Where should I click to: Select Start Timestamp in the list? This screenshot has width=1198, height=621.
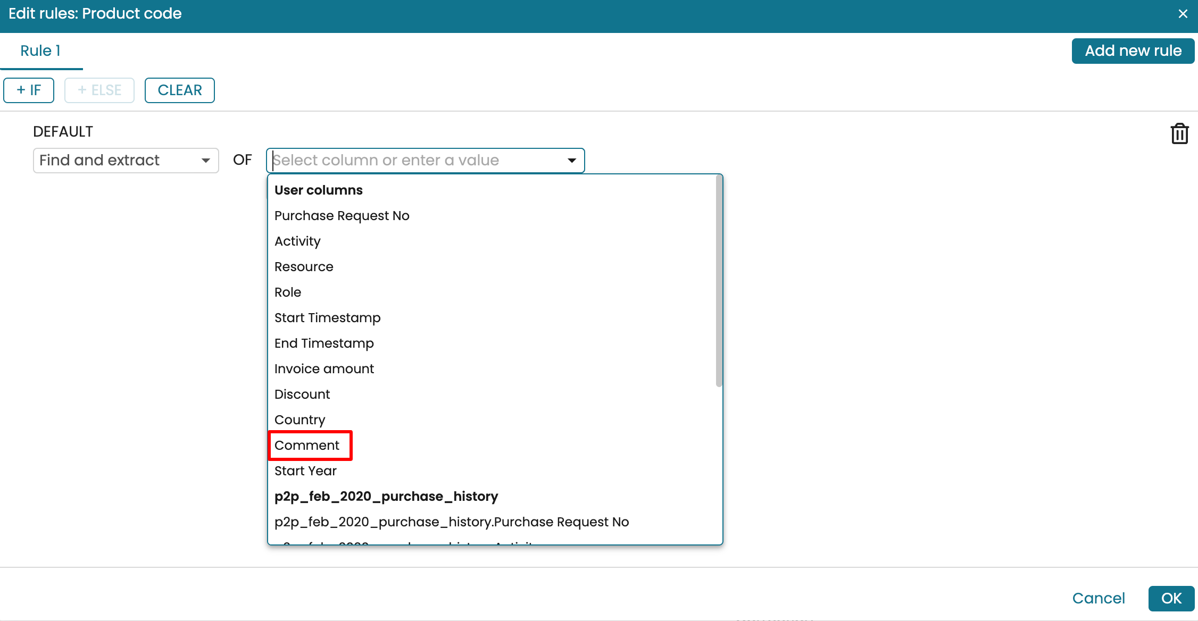tap(327, 318)
